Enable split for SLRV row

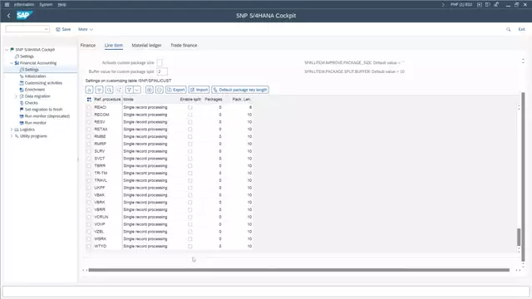pos(190,151)
